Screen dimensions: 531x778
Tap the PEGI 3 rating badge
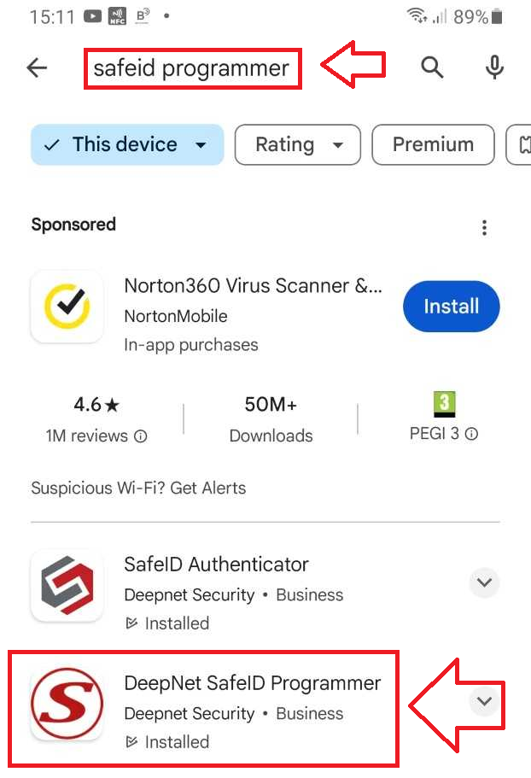444,404
